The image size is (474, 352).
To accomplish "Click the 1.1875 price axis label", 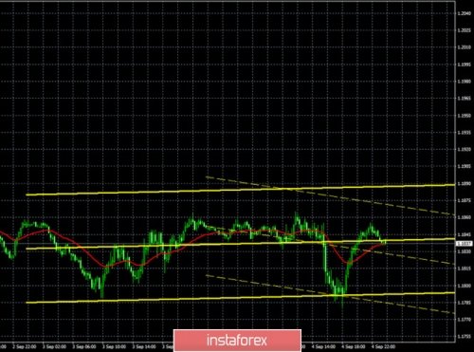I will click(x=465, y=200).
